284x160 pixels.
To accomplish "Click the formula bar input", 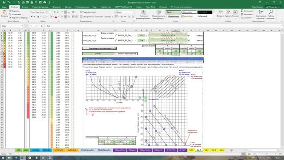I will (x=163, y=26).
